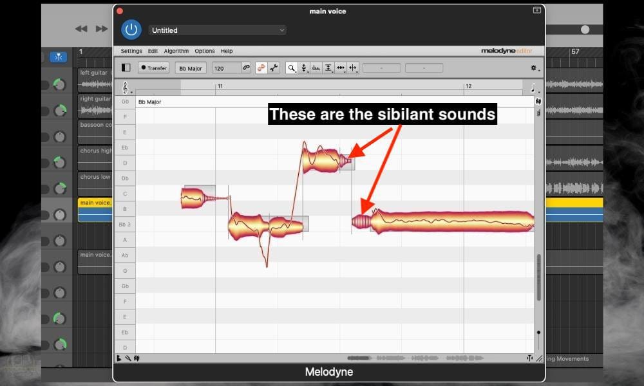Select the lower gray main voice region
Image resolution: width=644 pixels, height=386 pixels.
(x=95, y=262)
